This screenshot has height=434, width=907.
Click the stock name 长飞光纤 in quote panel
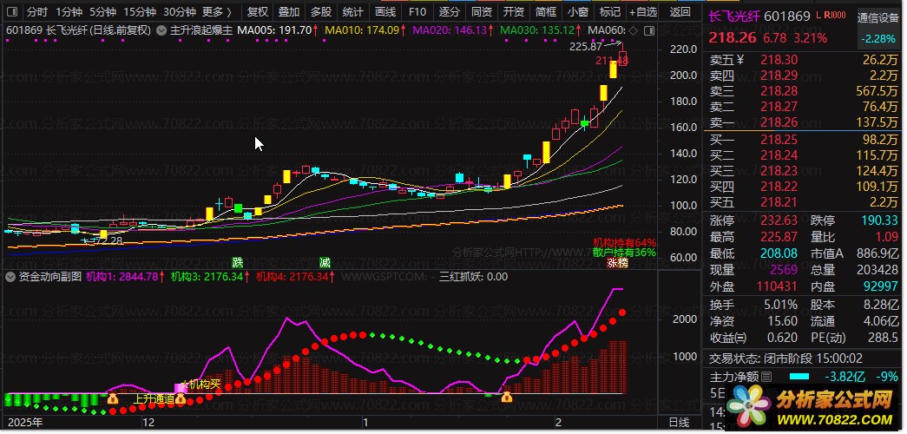tap(733, 16)
